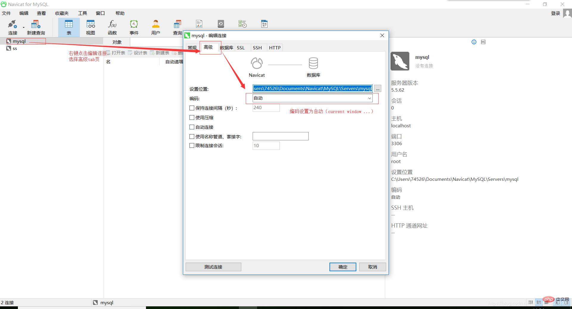
Task: Switch to the 常规 tab
Action: point(192,48)
